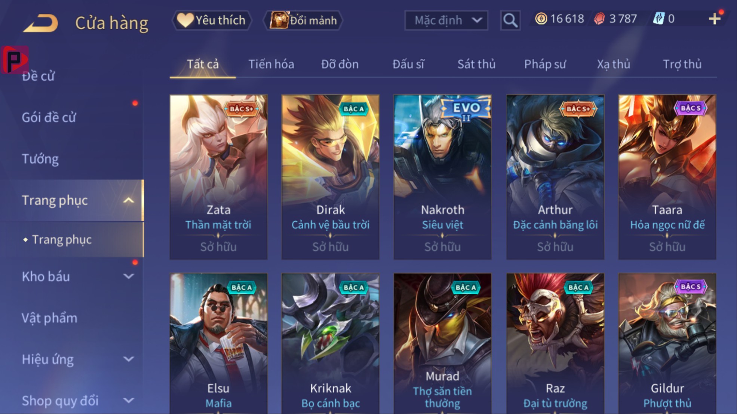737x414 pixels.
Task: Open the search magnifier icon
Action: (510, 20)
